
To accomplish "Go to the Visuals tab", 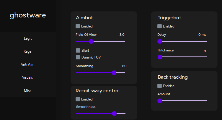I will tap(28, 77).
